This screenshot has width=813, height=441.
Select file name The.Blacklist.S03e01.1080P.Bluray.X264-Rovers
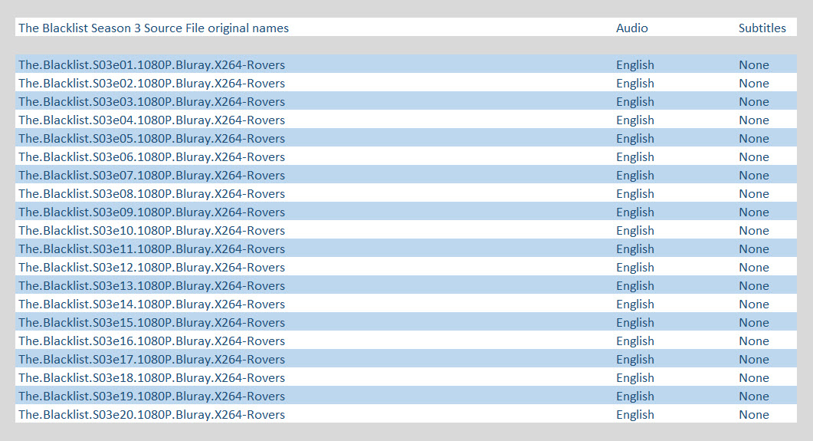[152, 65]
